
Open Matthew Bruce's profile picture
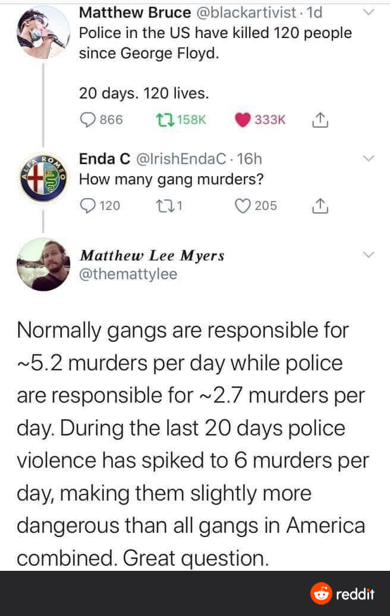click(x=43, y=32)
